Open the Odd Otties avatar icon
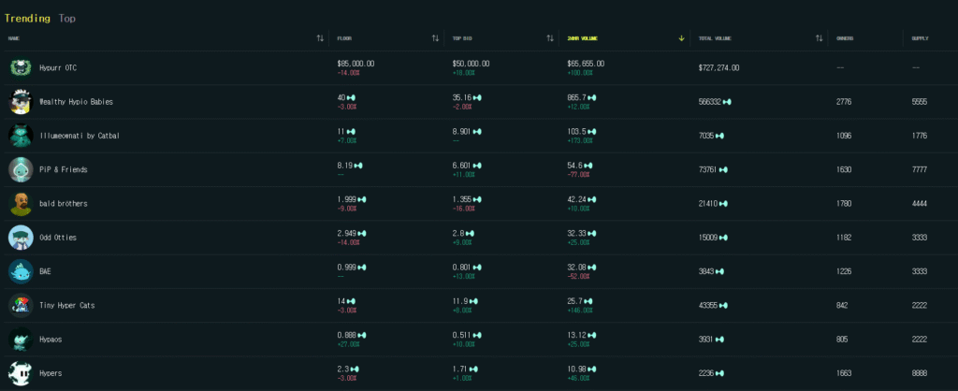This screenshot has height=391, width=958. (x=21, y=238)
